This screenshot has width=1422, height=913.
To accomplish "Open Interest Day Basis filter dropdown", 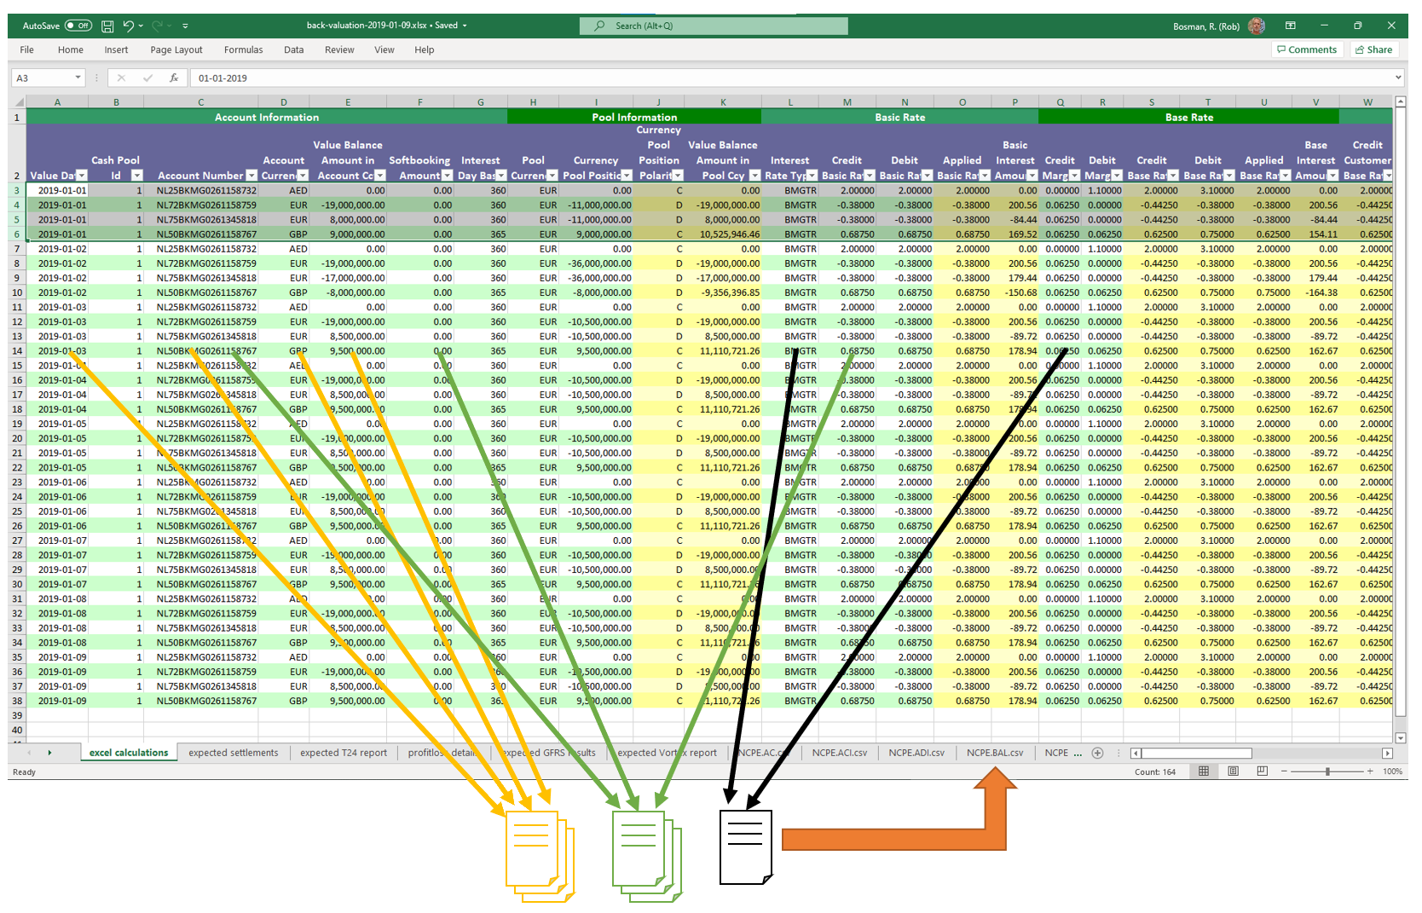I will 501,176.
